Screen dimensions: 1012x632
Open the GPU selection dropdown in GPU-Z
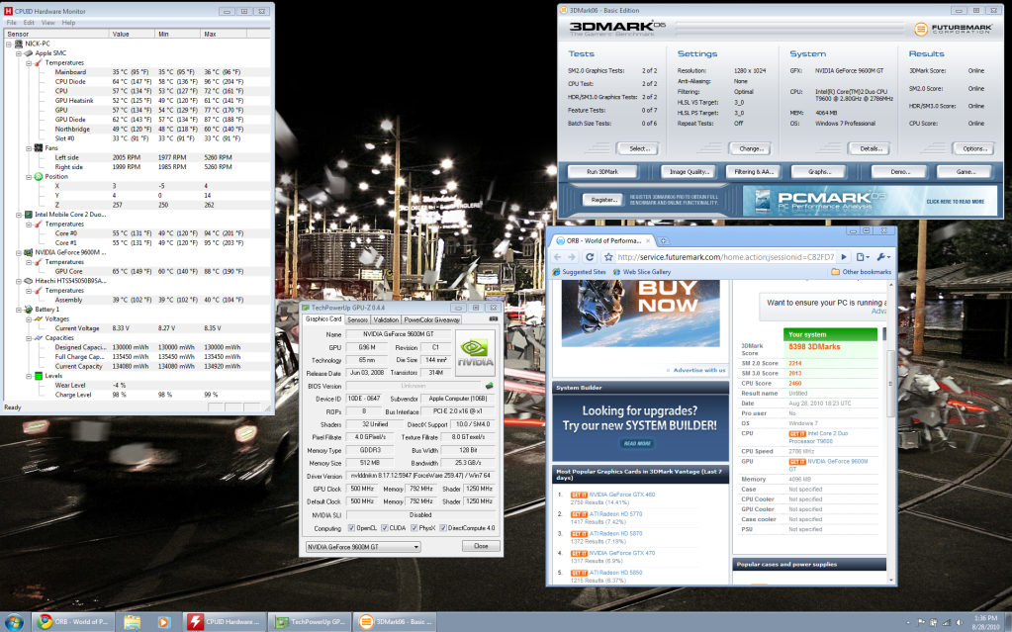pos(363,547)
